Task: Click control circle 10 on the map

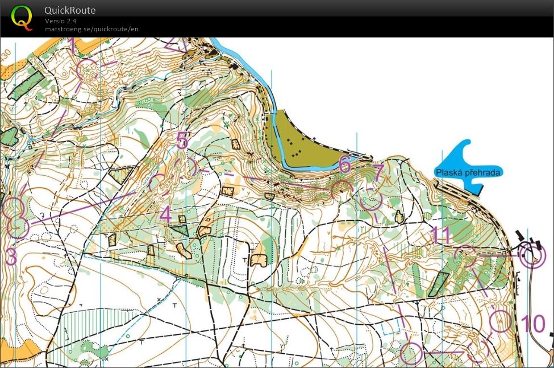Action: 501,321
